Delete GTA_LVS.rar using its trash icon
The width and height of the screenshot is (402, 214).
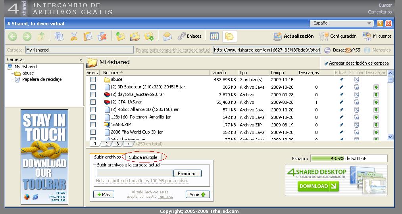(x=356, y=102)
